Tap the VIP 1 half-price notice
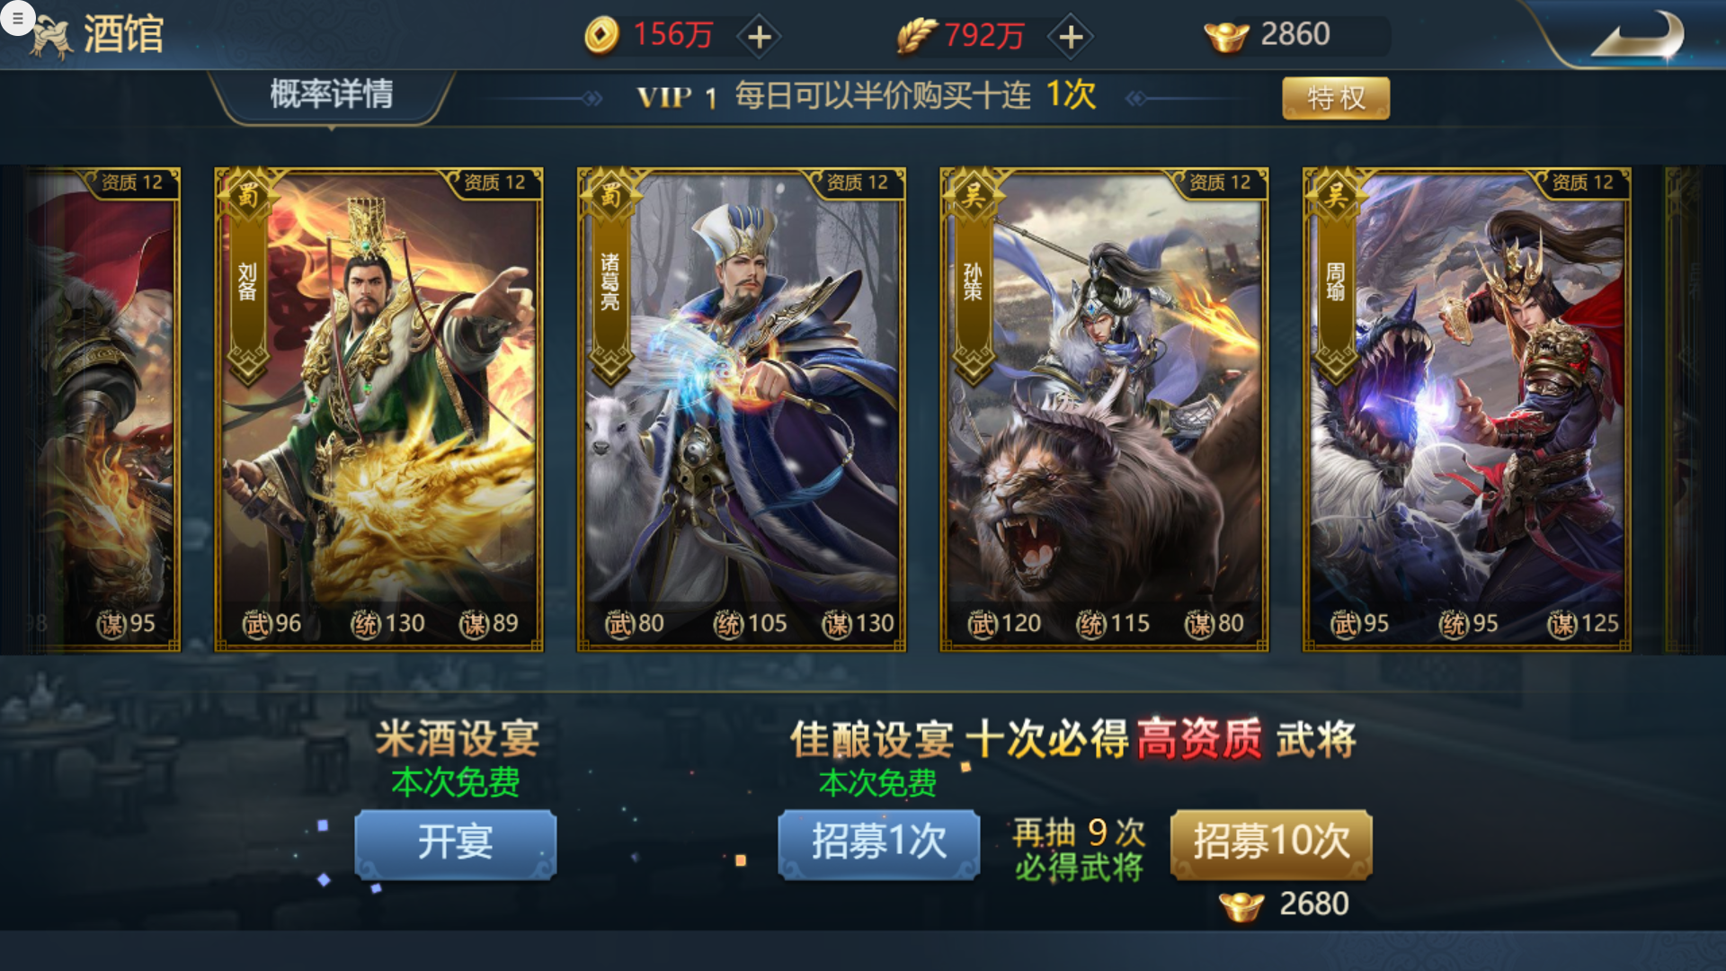The height and width of the screenshot is (971, 1726). (867, 95)
